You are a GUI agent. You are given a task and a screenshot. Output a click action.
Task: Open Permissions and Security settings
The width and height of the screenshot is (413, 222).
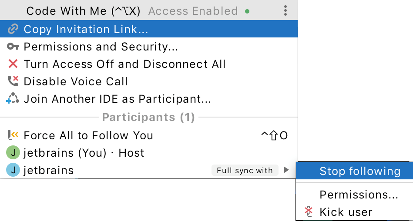point(101,47)
